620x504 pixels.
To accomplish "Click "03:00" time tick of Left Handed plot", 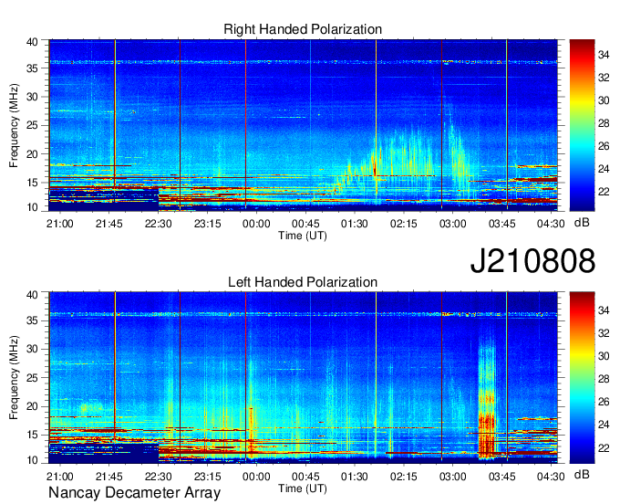I will click(453, 476).
